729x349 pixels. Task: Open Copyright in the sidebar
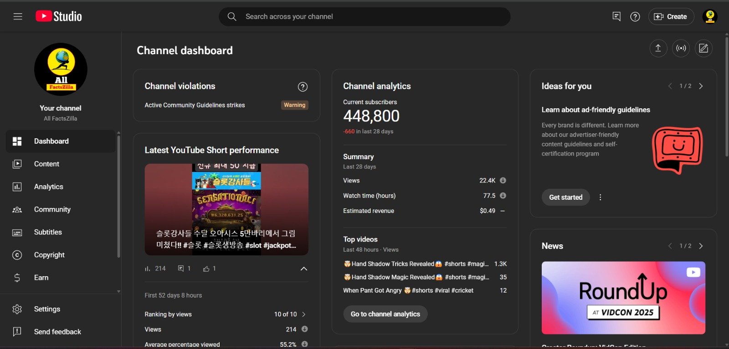click(x=61, y=255)
